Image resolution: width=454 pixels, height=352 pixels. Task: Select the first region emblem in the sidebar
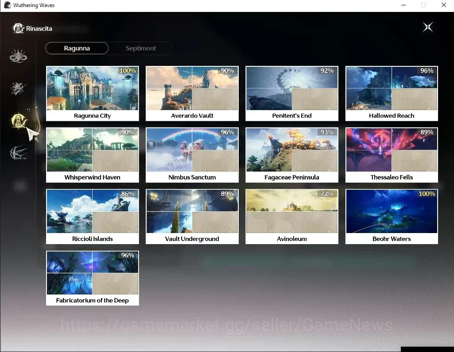[x=18, y=56]
